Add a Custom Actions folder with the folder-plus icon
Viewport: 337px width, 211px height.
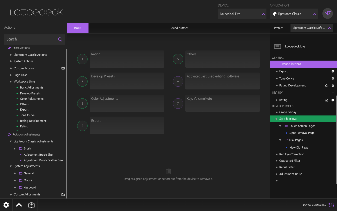tap(63, 68)
